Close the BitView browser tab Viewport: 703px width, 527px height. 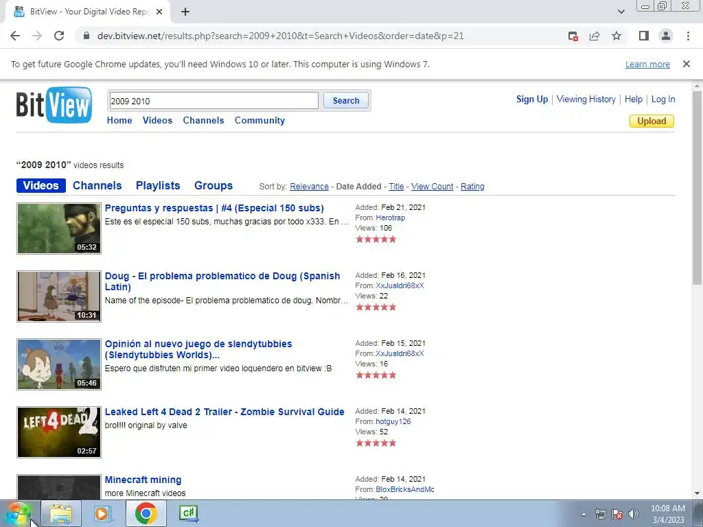[159, 12]
